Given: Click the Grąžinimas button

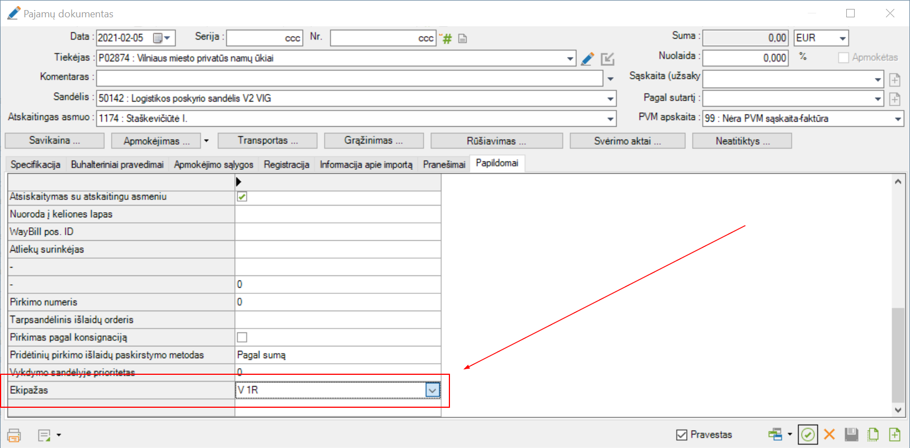Looking at the screenshot, I should click(x=374, y=141).
